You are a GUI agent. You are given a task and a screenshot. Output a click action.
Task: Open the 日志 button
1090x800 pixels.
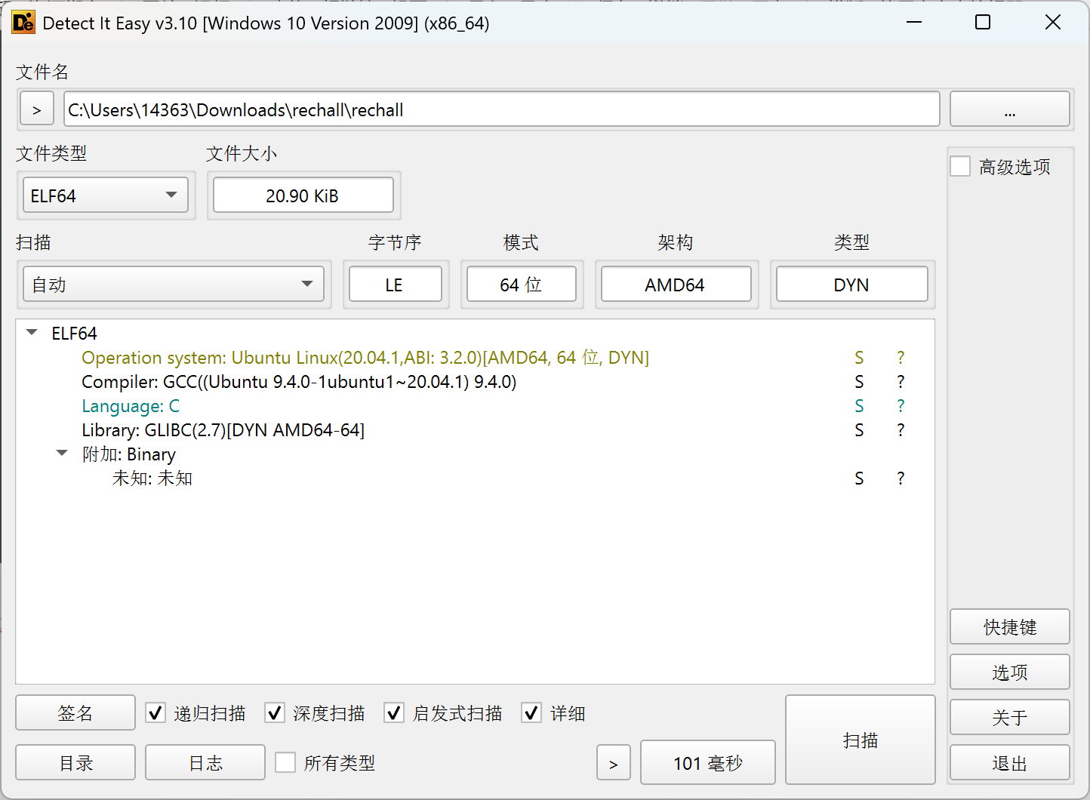click(x=205, y=762)
